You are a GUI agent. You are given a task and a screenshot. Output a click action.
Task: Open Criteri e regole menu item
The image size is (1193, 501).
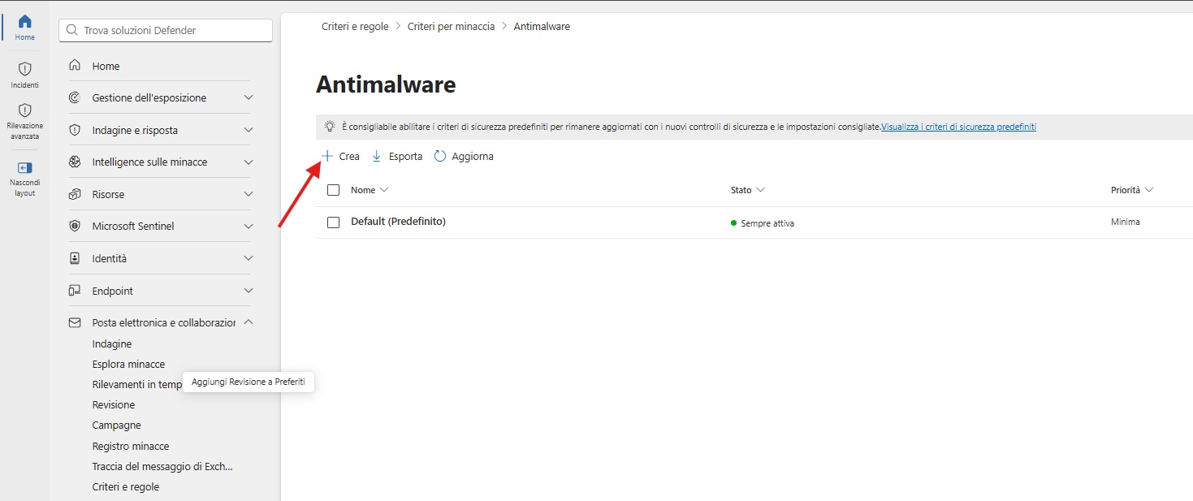click(x=126, y=487)
